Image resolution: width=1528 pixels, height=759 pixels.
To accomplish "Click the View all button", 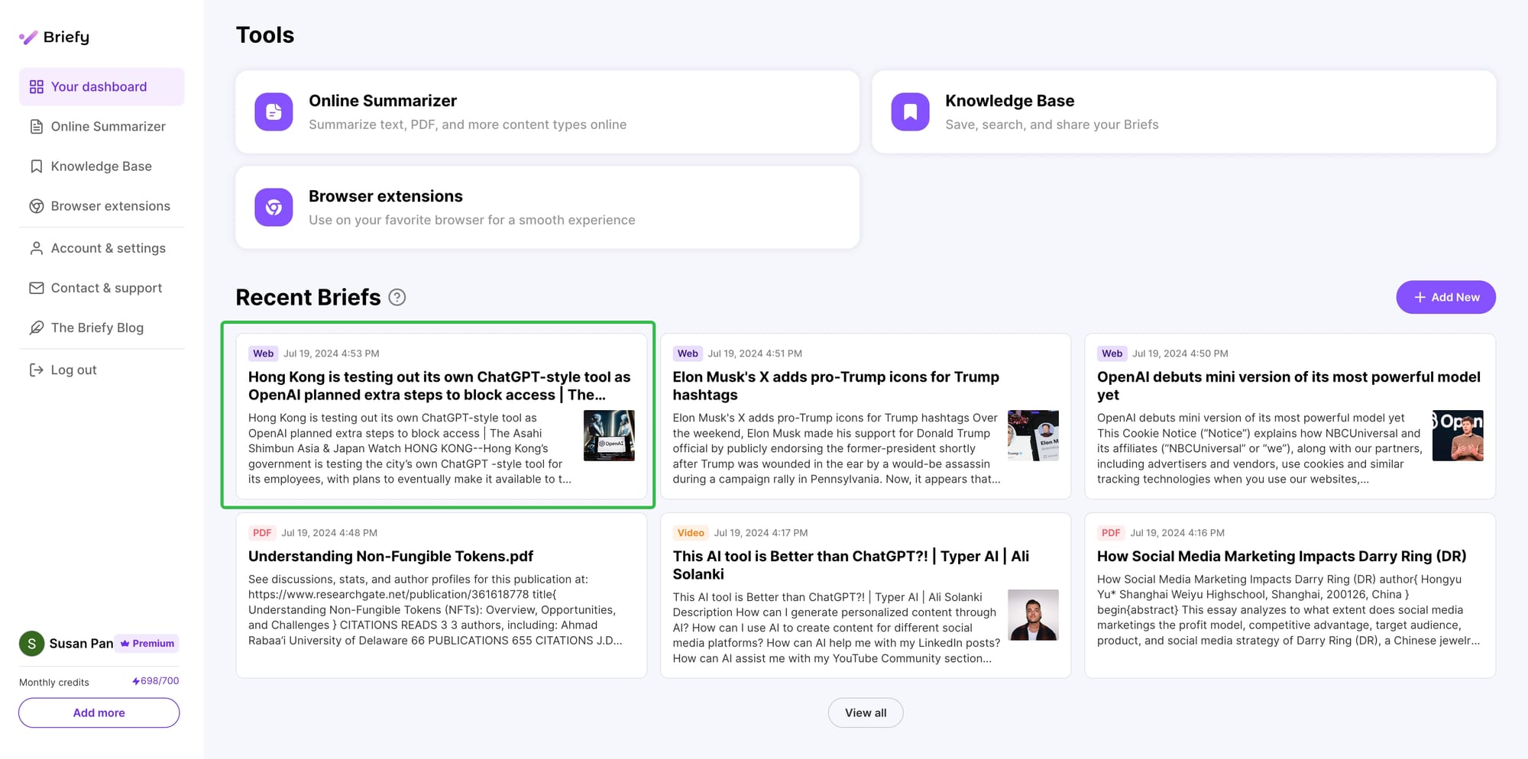I will pos(866,712).
